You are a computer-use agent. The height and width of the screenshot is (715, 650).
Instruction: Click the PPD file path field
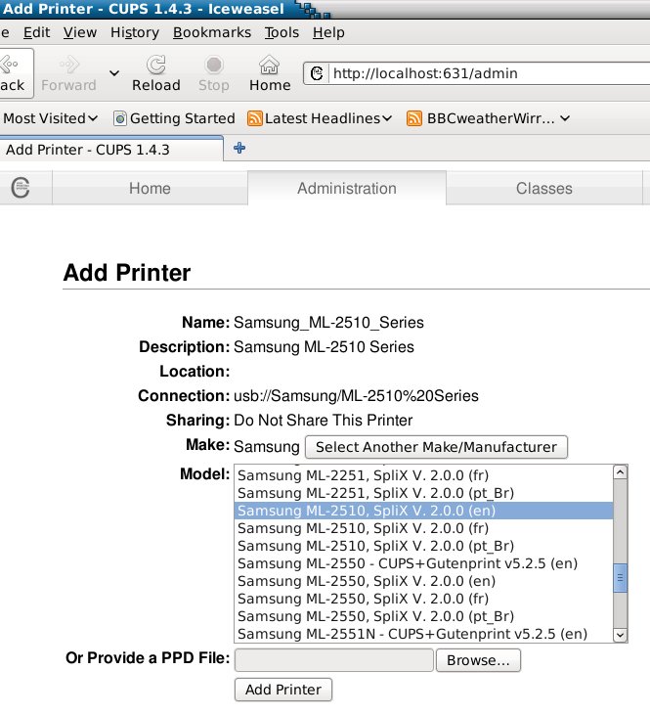pos(333,660)
